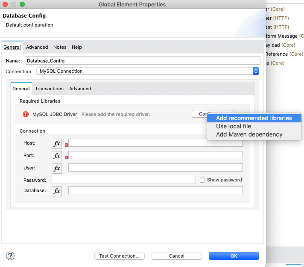Enable the Show password checkbox
Screen dimensions: 304x267
click(203, 180)
